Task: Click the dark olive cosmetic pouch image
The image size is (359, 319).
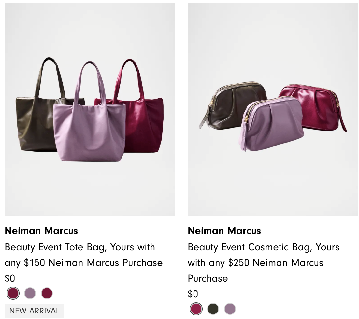Action: 228,104
